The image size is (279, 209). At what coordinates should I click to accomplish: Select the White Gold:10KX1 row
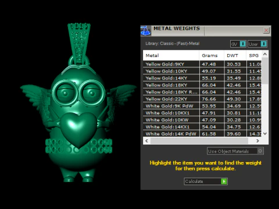[x=202, y=113]
